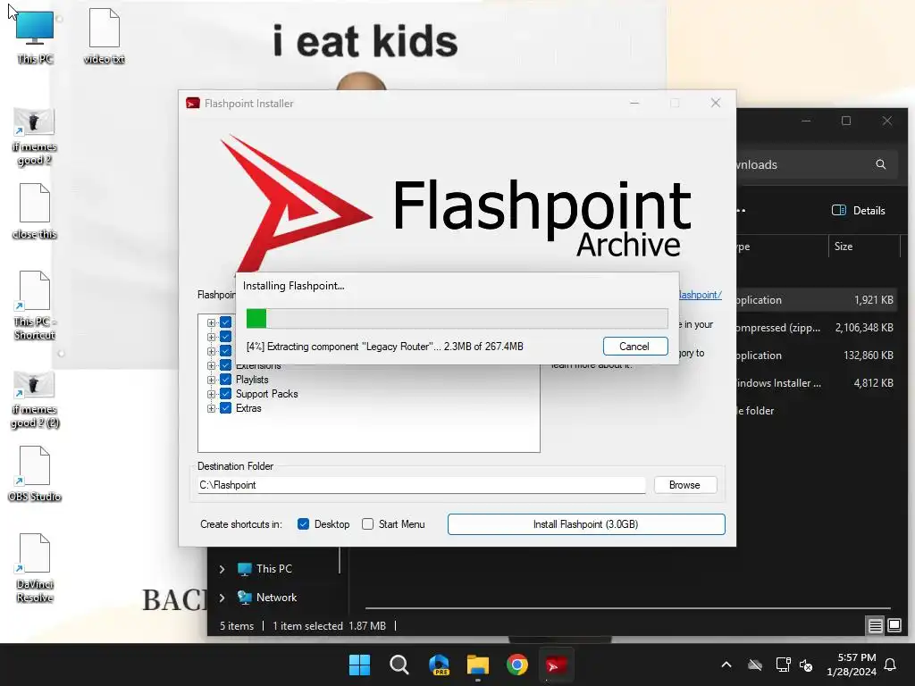Open File Explorer from taskbar

[478, 665]
